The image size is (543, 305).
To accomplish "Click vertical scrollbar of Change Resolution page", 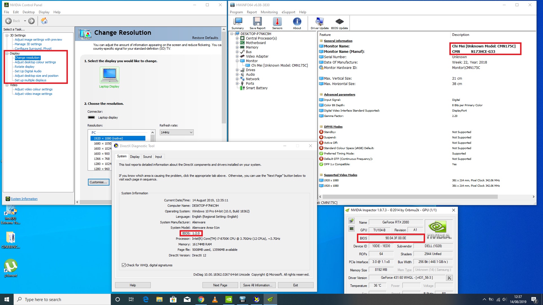I will point(224,78).
